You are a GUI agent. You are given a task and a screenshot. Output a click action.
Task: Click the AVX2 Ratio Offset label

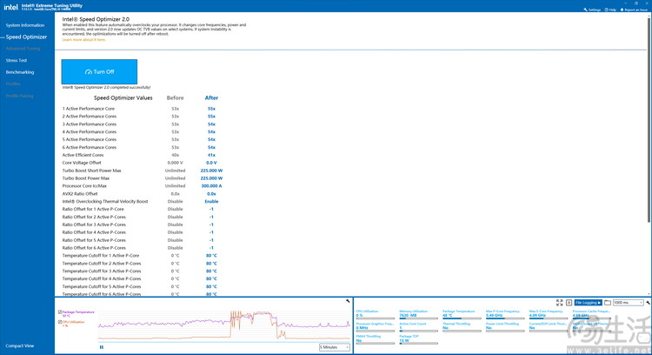point(80,194)
